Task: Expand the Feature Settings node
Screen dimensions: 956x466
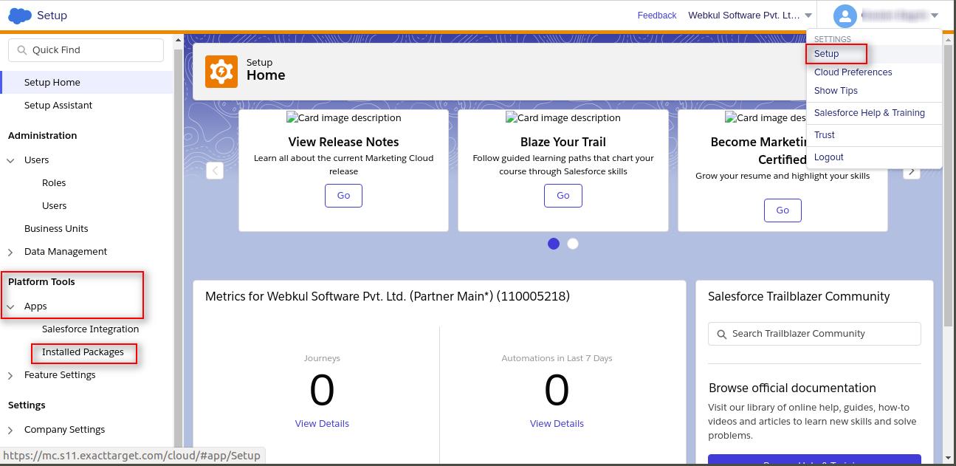Action: point(10,375)
